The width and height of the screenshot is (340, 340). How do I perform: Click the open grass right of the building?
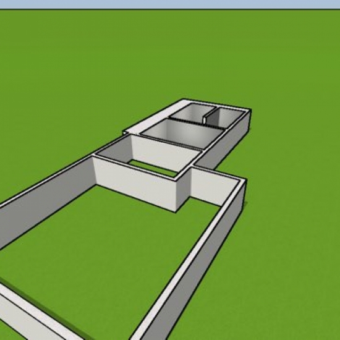[x=293, y=217]
